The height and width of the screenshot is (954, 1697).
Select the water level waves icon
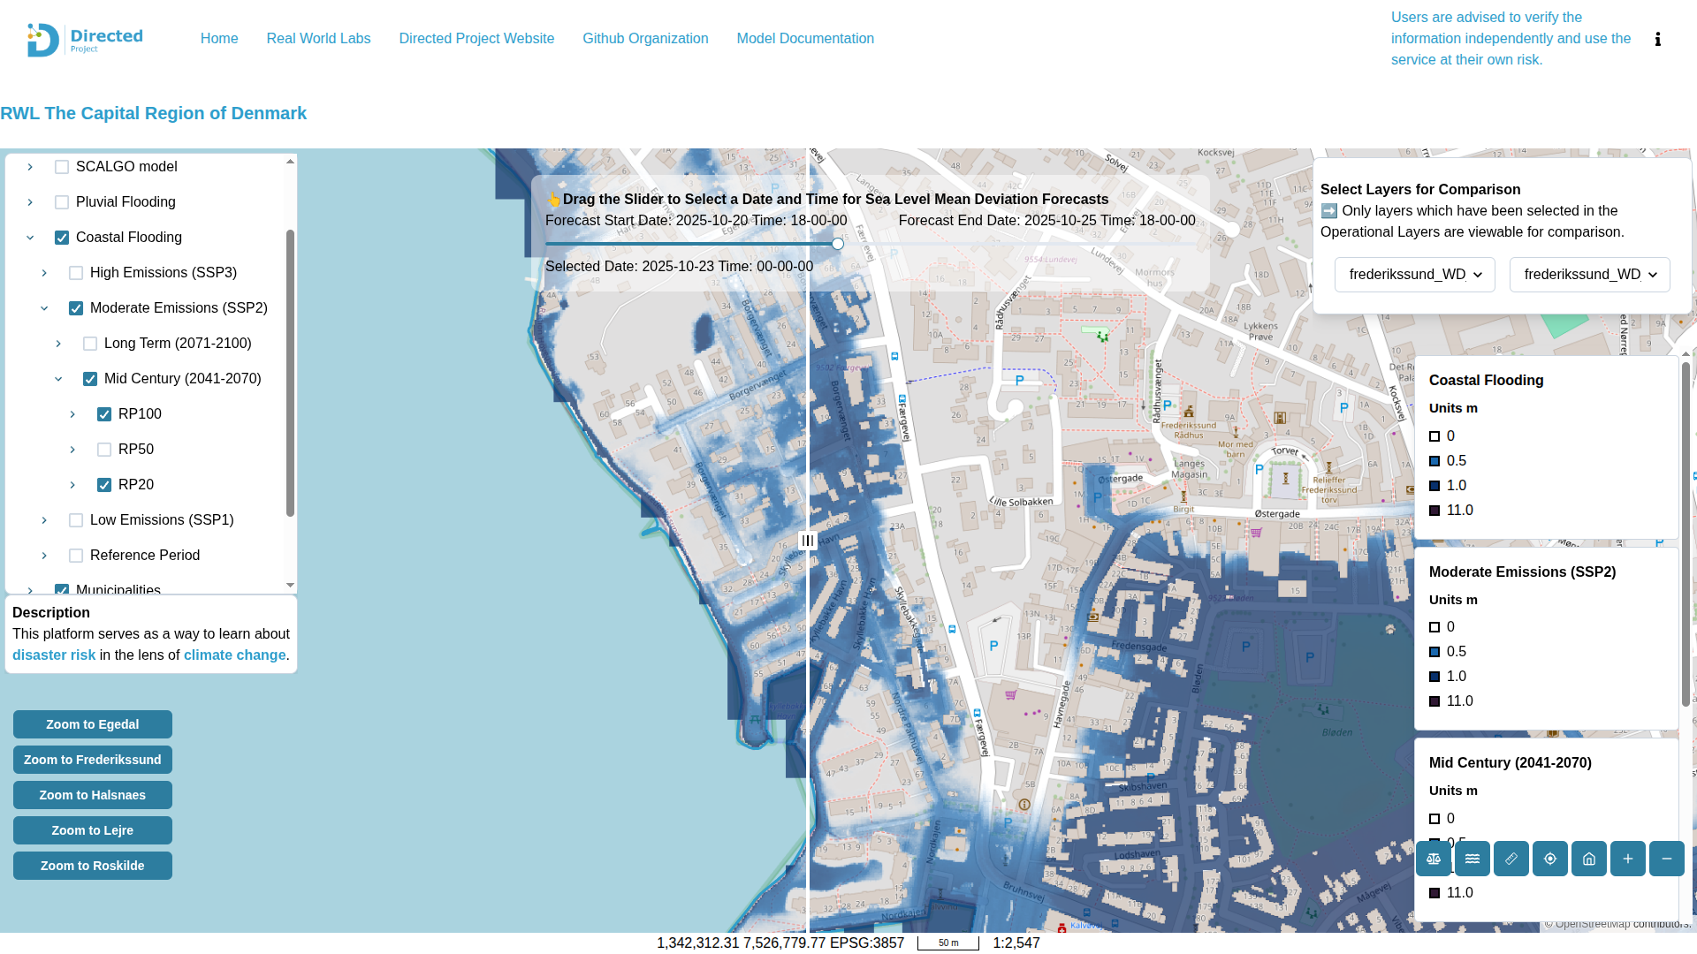1473,859
